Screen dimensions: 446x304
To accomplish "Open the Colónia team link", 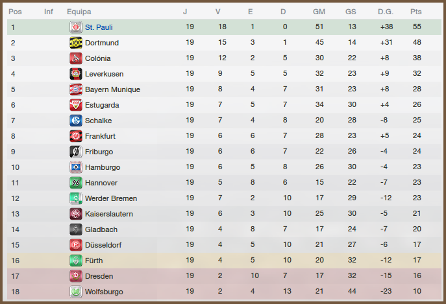I will [x=98, y=58].
